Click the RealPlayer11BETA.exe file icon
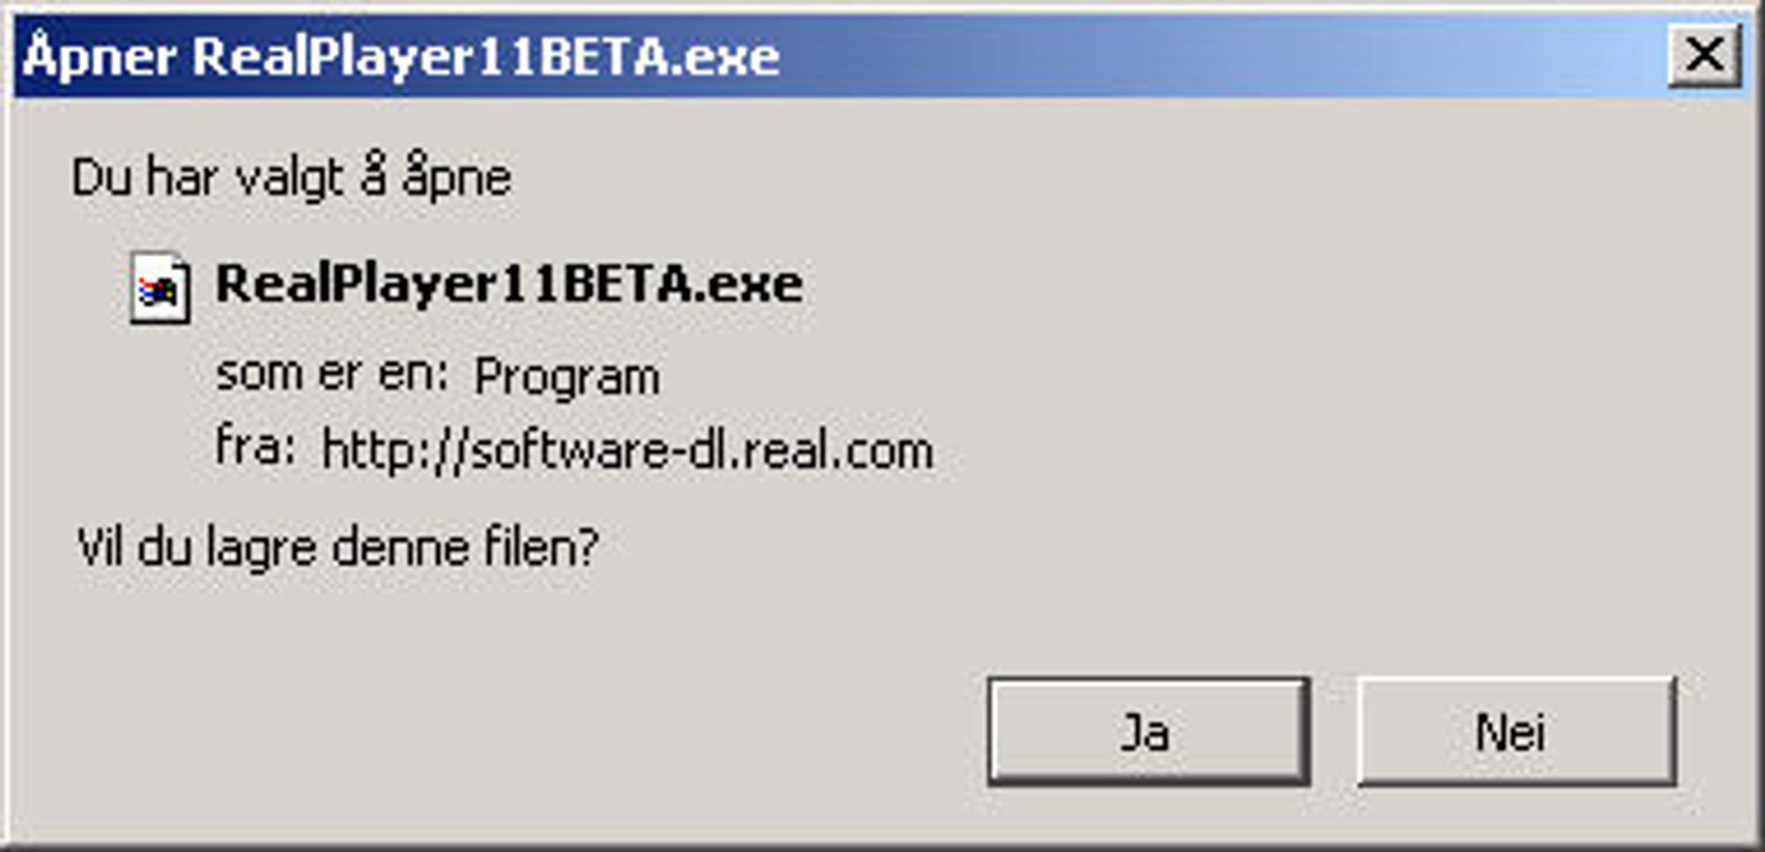This screenshot has width=1765, height=852. [x=160, y=288]
